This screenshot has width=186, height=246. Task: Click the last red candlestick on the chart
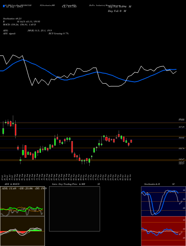[131, 141]
